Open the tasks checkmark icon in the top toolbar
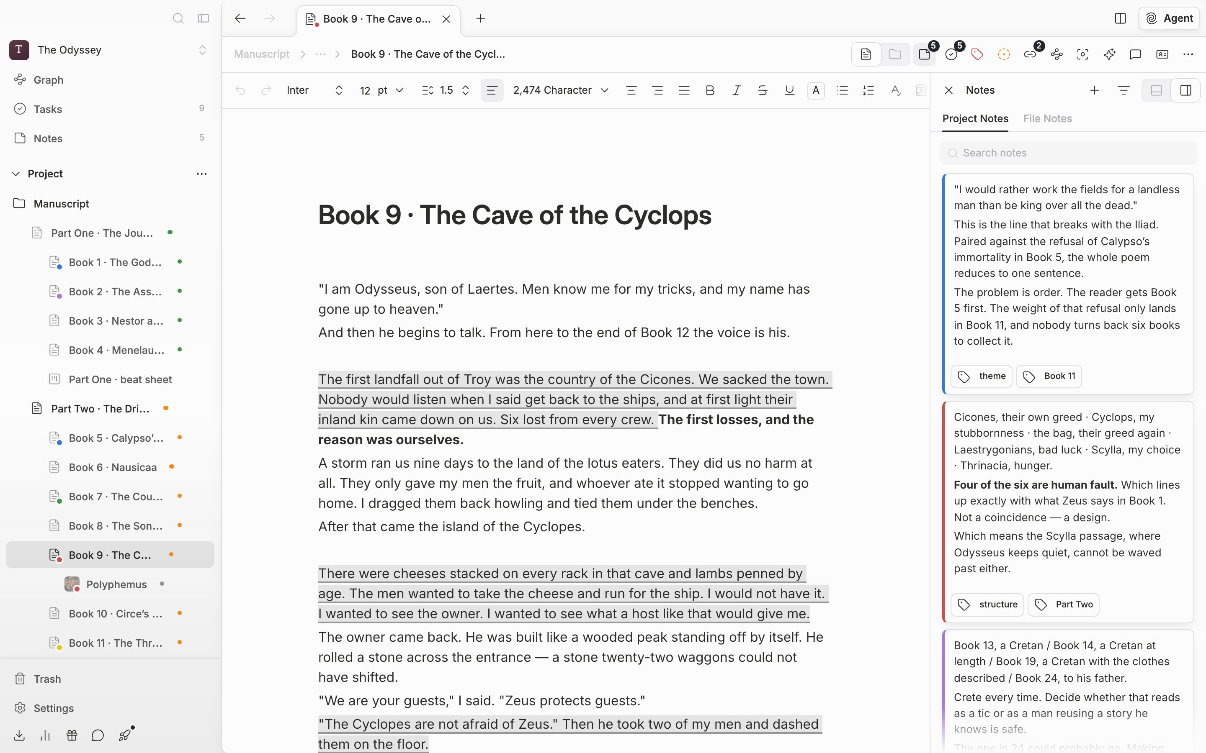Screen dimensions: 1206x753 pos(951,54)
